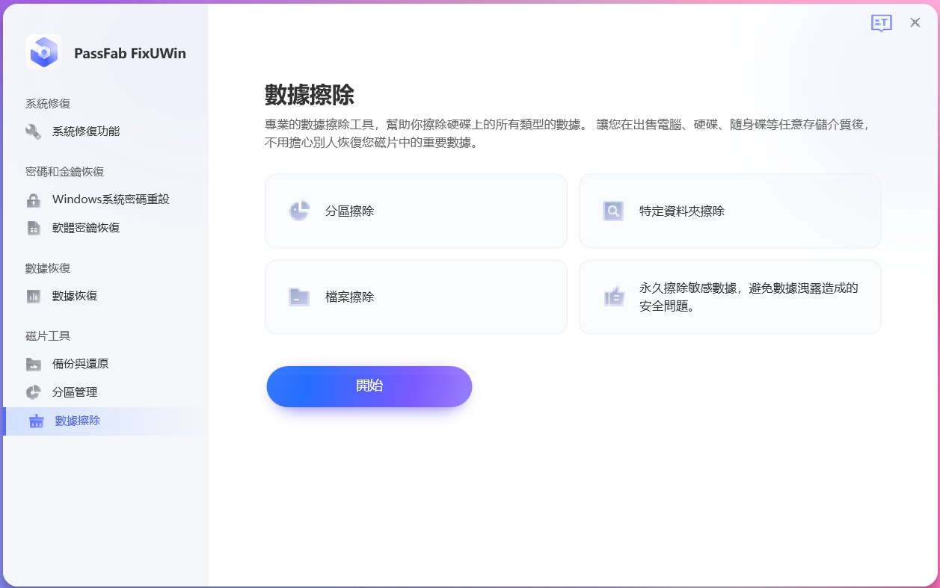Select the 分區擦除 card

[416, 211]
